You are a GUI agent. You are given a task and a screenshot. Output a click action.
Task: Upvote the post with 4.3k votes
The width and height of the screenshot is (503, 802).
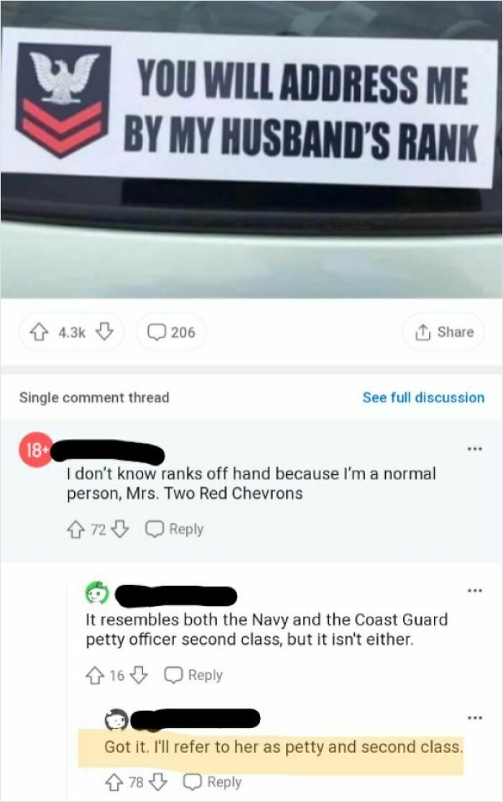click(38, 333)
